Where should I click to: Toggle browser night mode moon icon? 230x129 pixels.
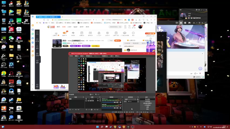147,20
